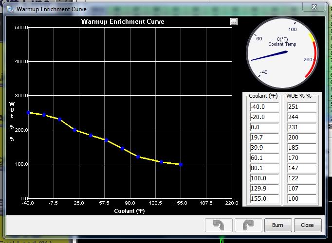This screenshot has height=243, width=332.
Task: Click the undo arrow button
Action: (219, 226)
